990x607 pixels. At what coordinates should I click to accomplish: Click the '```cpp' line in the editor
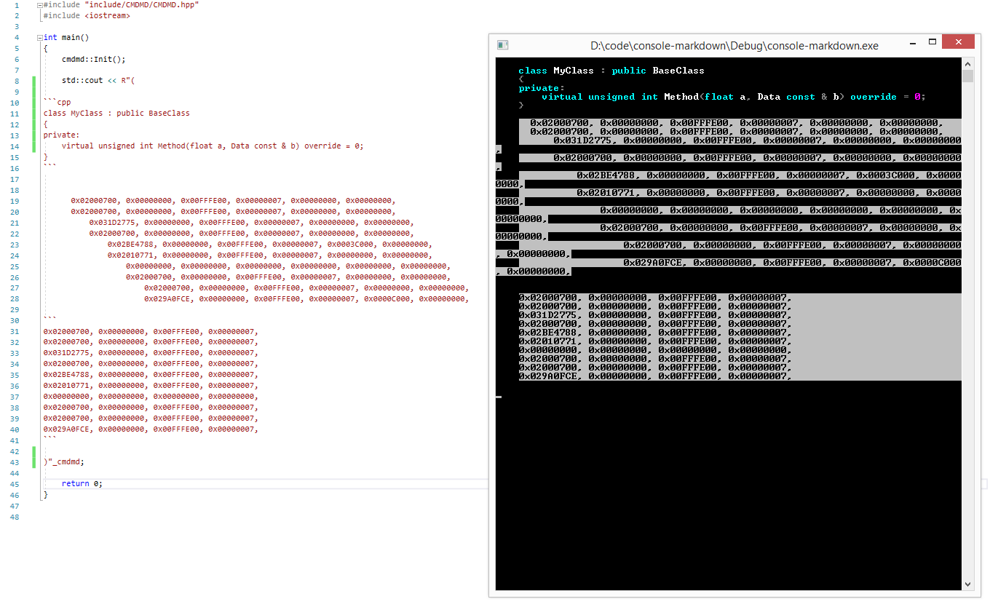tap(58, 103)
